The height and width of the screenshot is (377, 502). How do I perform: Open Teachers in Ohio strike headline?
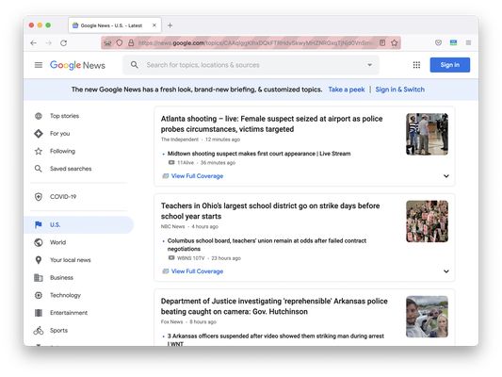coord(270,211)
